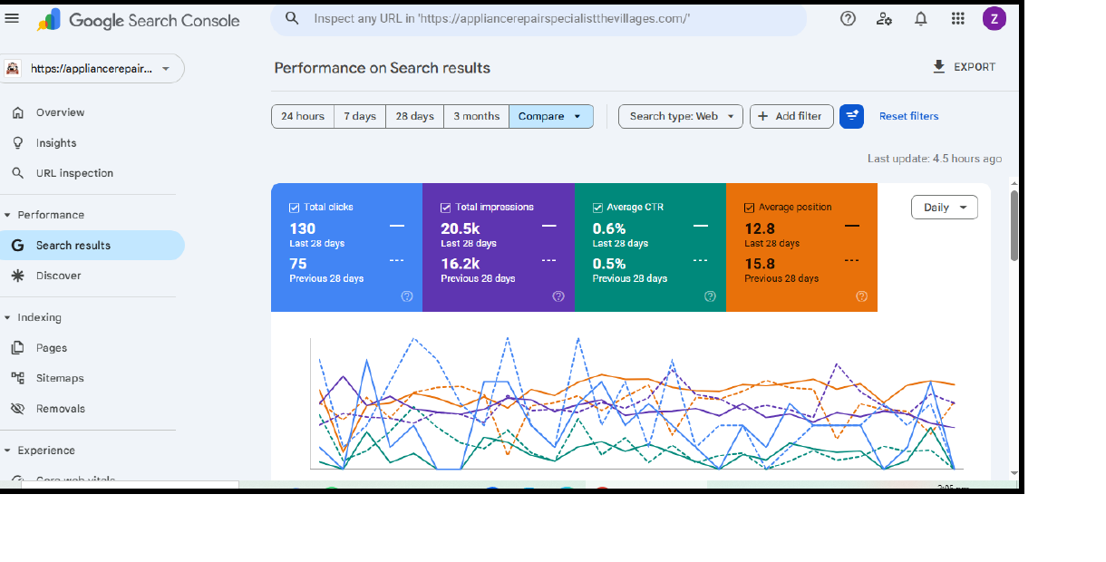Open Search results in the sidebar
Image resolution: width=1106 pixels, height=562 pixels.
coord(91,246)
